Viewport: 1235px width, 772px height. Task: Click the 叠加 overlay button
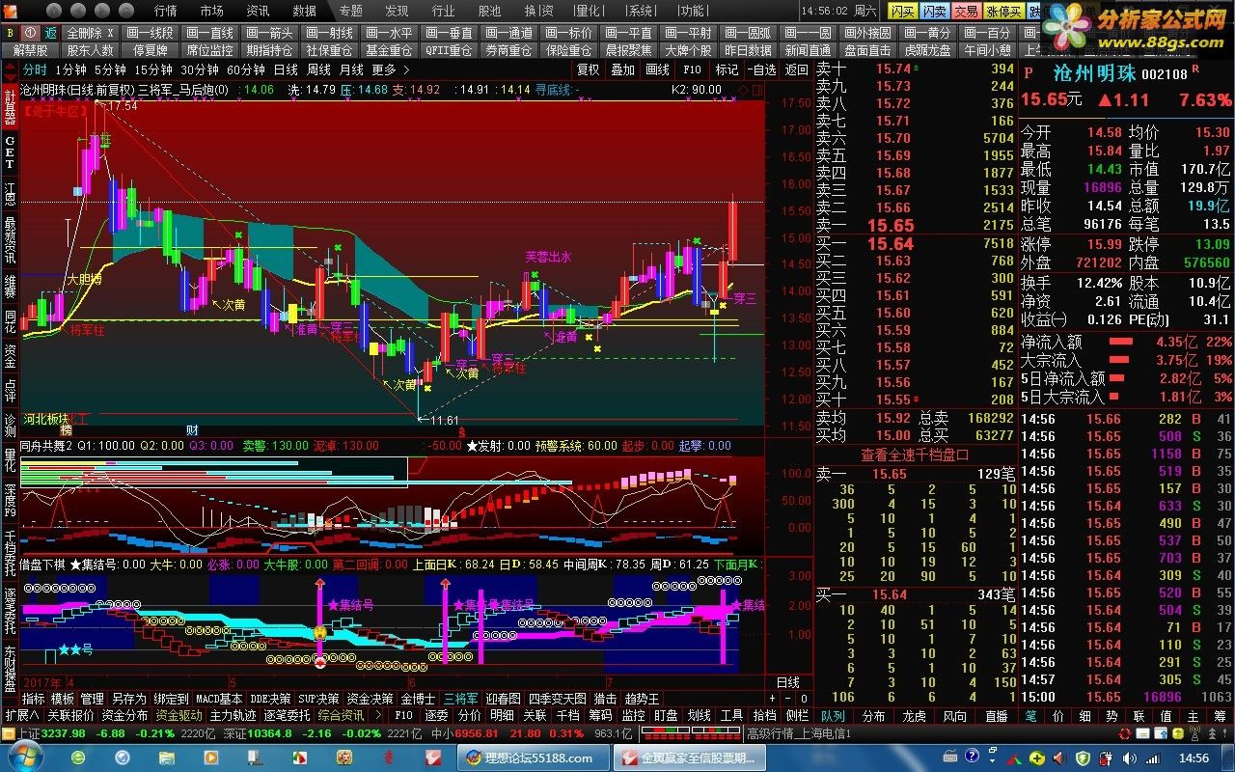coord(623,69)
